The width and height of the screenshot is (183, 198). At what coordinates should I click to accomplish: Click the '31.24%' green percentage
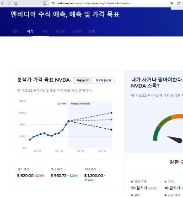[89, 180]
